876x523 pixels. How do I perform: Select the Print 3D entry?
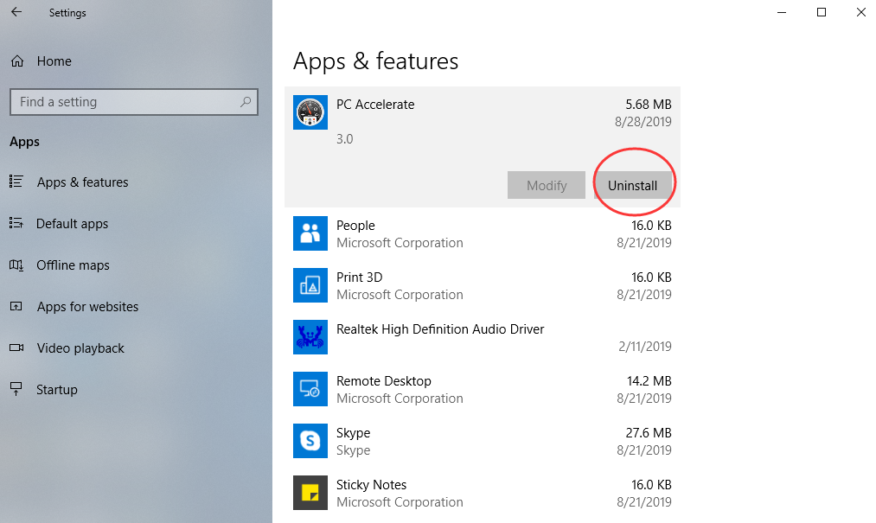click(x=483, y=285)
